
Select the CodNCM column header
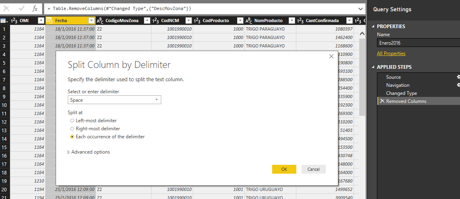172,21
